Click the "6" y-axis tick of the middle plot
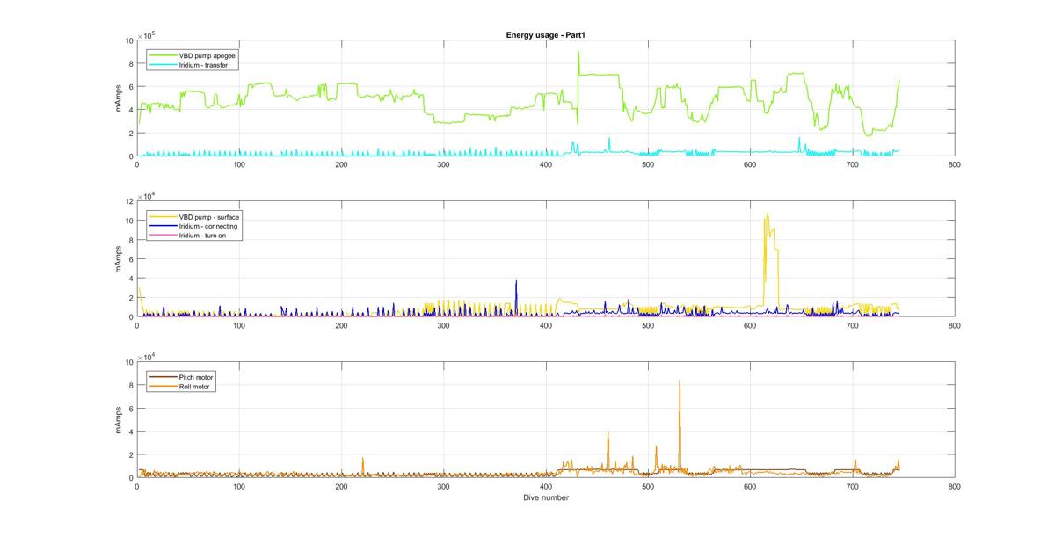Screen dimensions: 1055x537 click(130, 259)
